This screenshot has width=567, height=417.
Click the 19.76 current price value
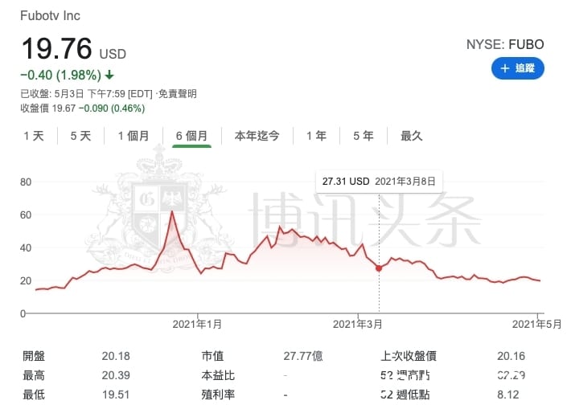coord(57,48)
